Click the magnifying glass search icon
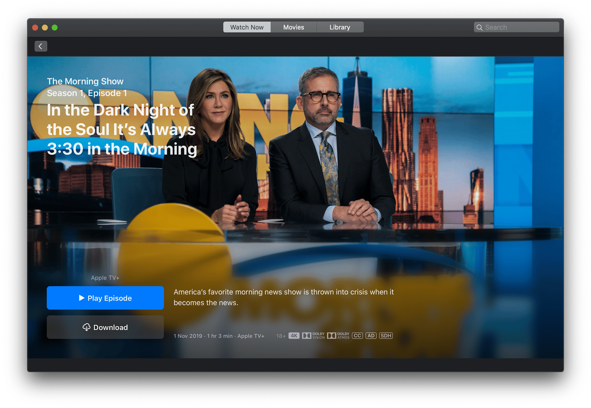 [479, 27]
